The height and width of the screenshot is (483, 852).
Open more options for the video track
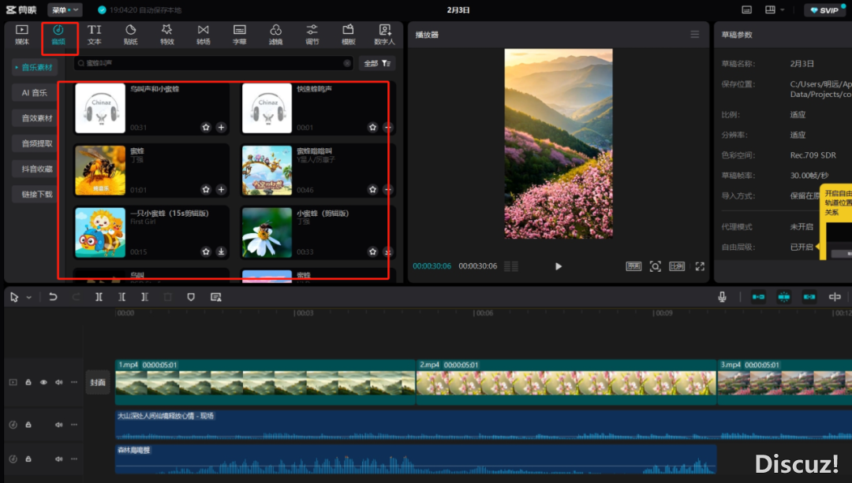tap(74, 383)
